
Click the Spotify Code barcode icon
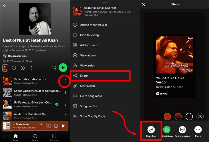coord(75,116)
